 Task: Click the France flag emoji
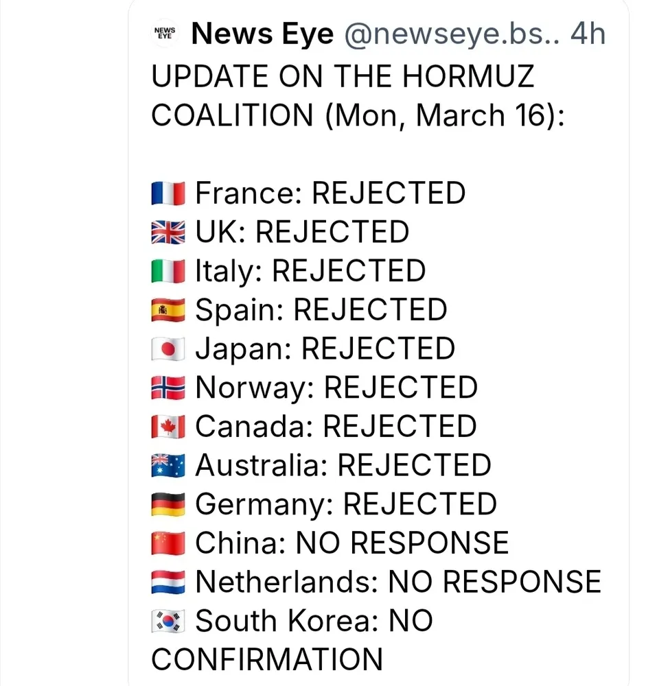(168, 194)
